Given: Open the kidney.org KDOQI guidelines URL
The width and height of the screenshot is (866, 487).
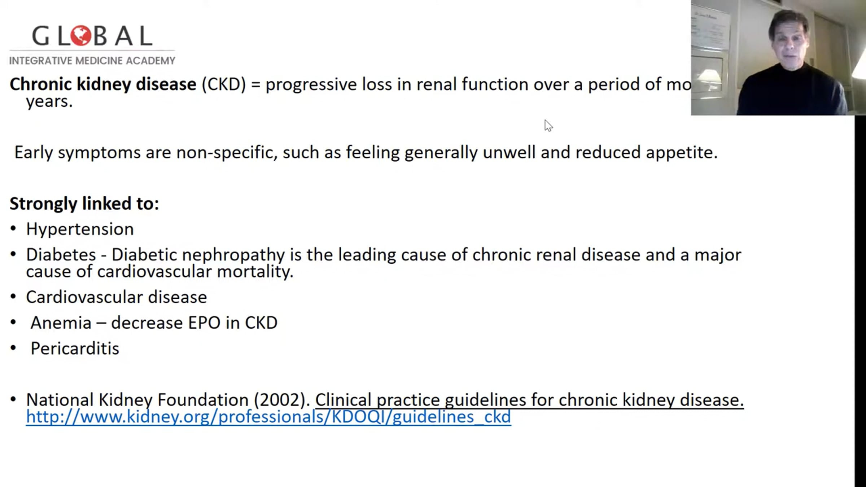Looking at the screenshot, I should [268, 417].
